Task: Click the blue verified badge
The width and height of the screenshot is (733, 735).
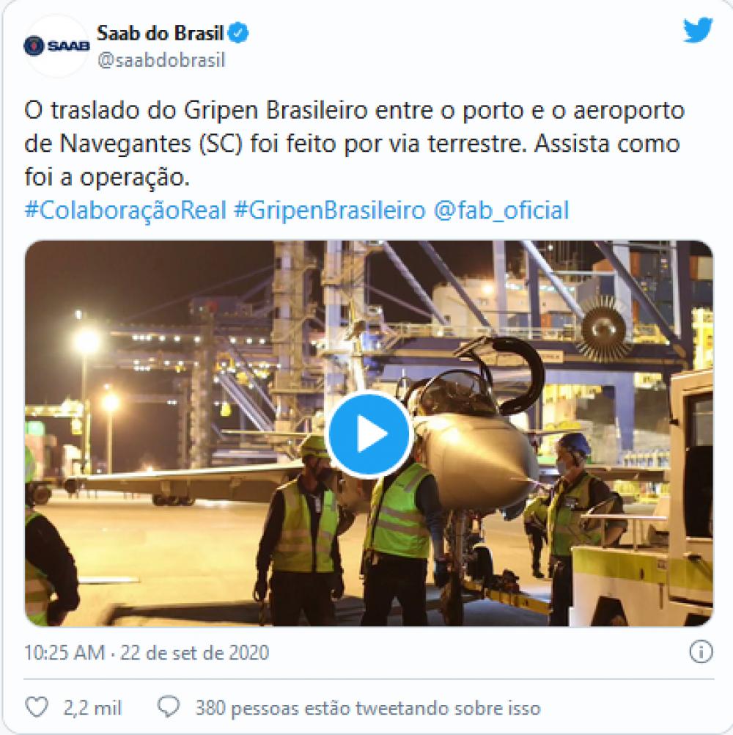Action: tap(238, 33)
